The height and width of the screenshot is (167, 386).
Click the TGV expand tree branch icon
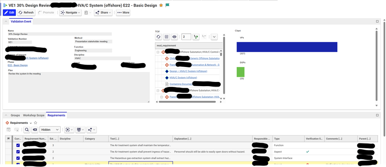[196, 37]
